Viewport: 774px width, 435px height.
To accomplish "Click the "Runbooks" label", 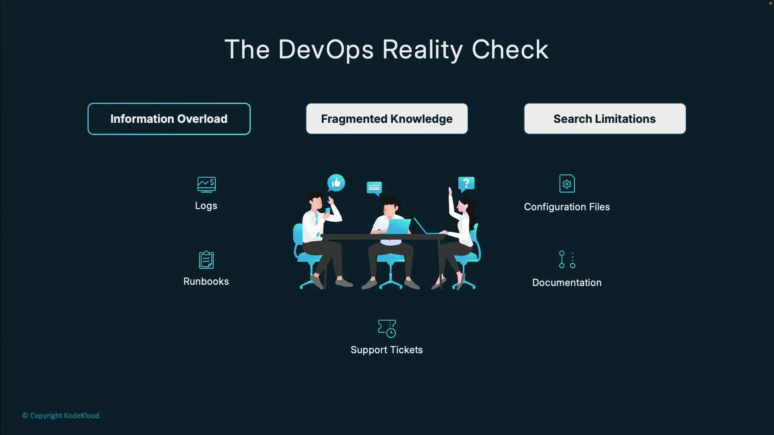I will click(206, 282).
